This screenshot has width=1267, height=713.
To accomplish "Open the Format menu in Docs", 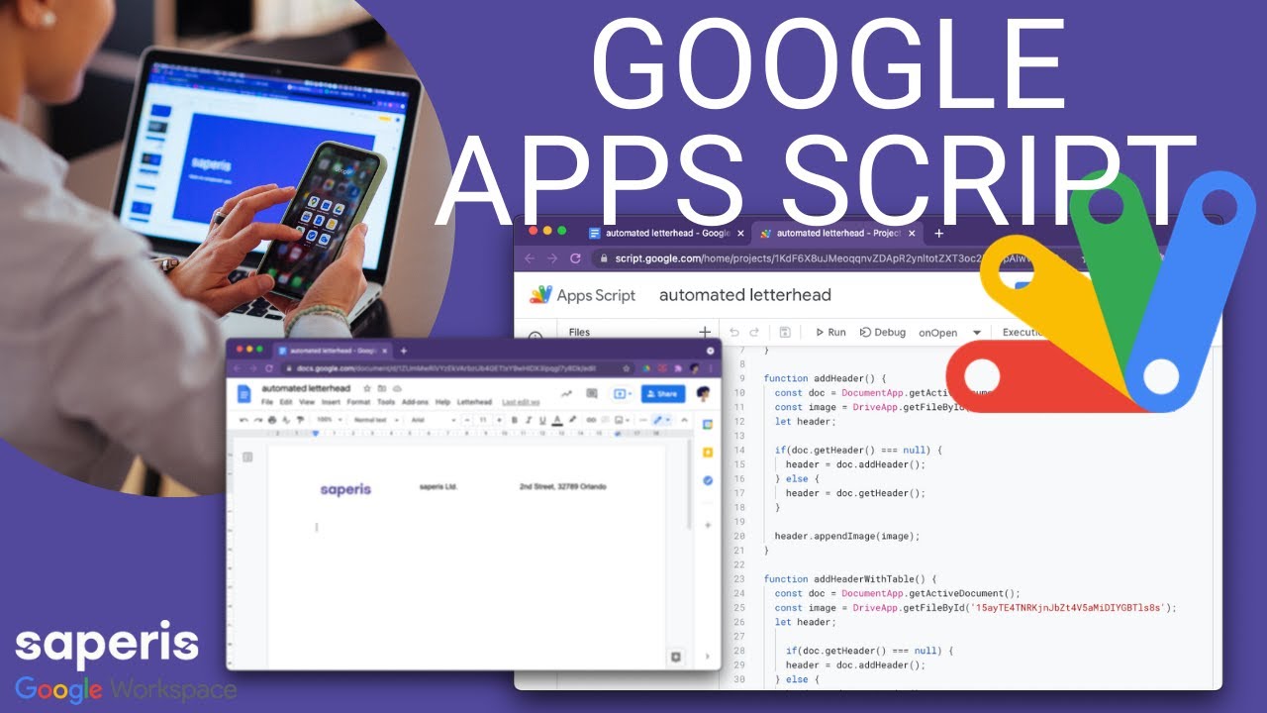I will (x=358, y=402).
